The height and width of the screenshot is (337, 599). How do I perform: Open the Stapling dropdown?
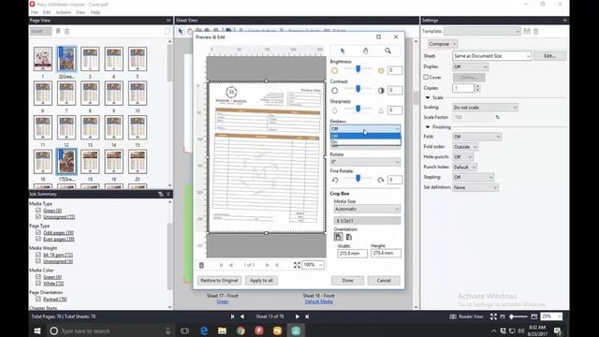tap(473, 177)
